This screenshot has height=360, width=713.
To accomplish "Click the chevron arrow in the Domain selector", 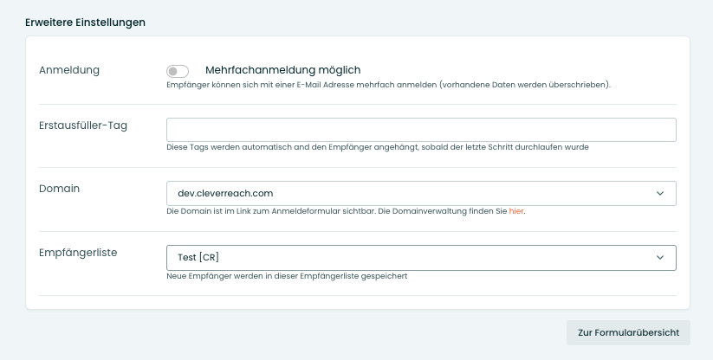I will coord(660,193).
